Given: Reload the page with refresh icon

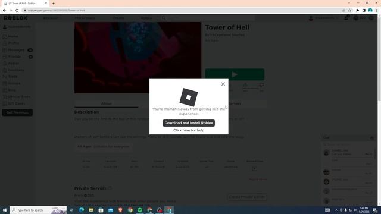Looking at the screenshot, I should [17, 11].
